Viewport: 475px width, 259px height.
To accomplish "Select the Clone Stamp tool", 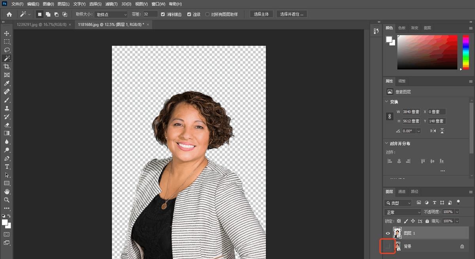I will pyautogui.click(x=7, y=108).
